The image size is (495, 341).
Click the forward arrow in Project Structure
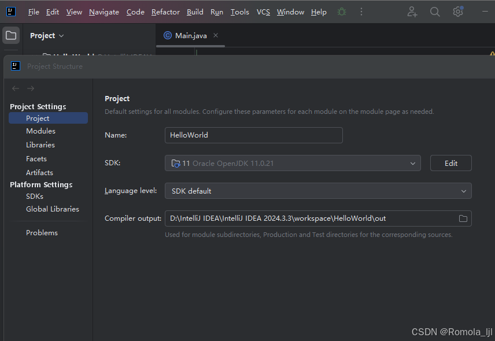31,88
